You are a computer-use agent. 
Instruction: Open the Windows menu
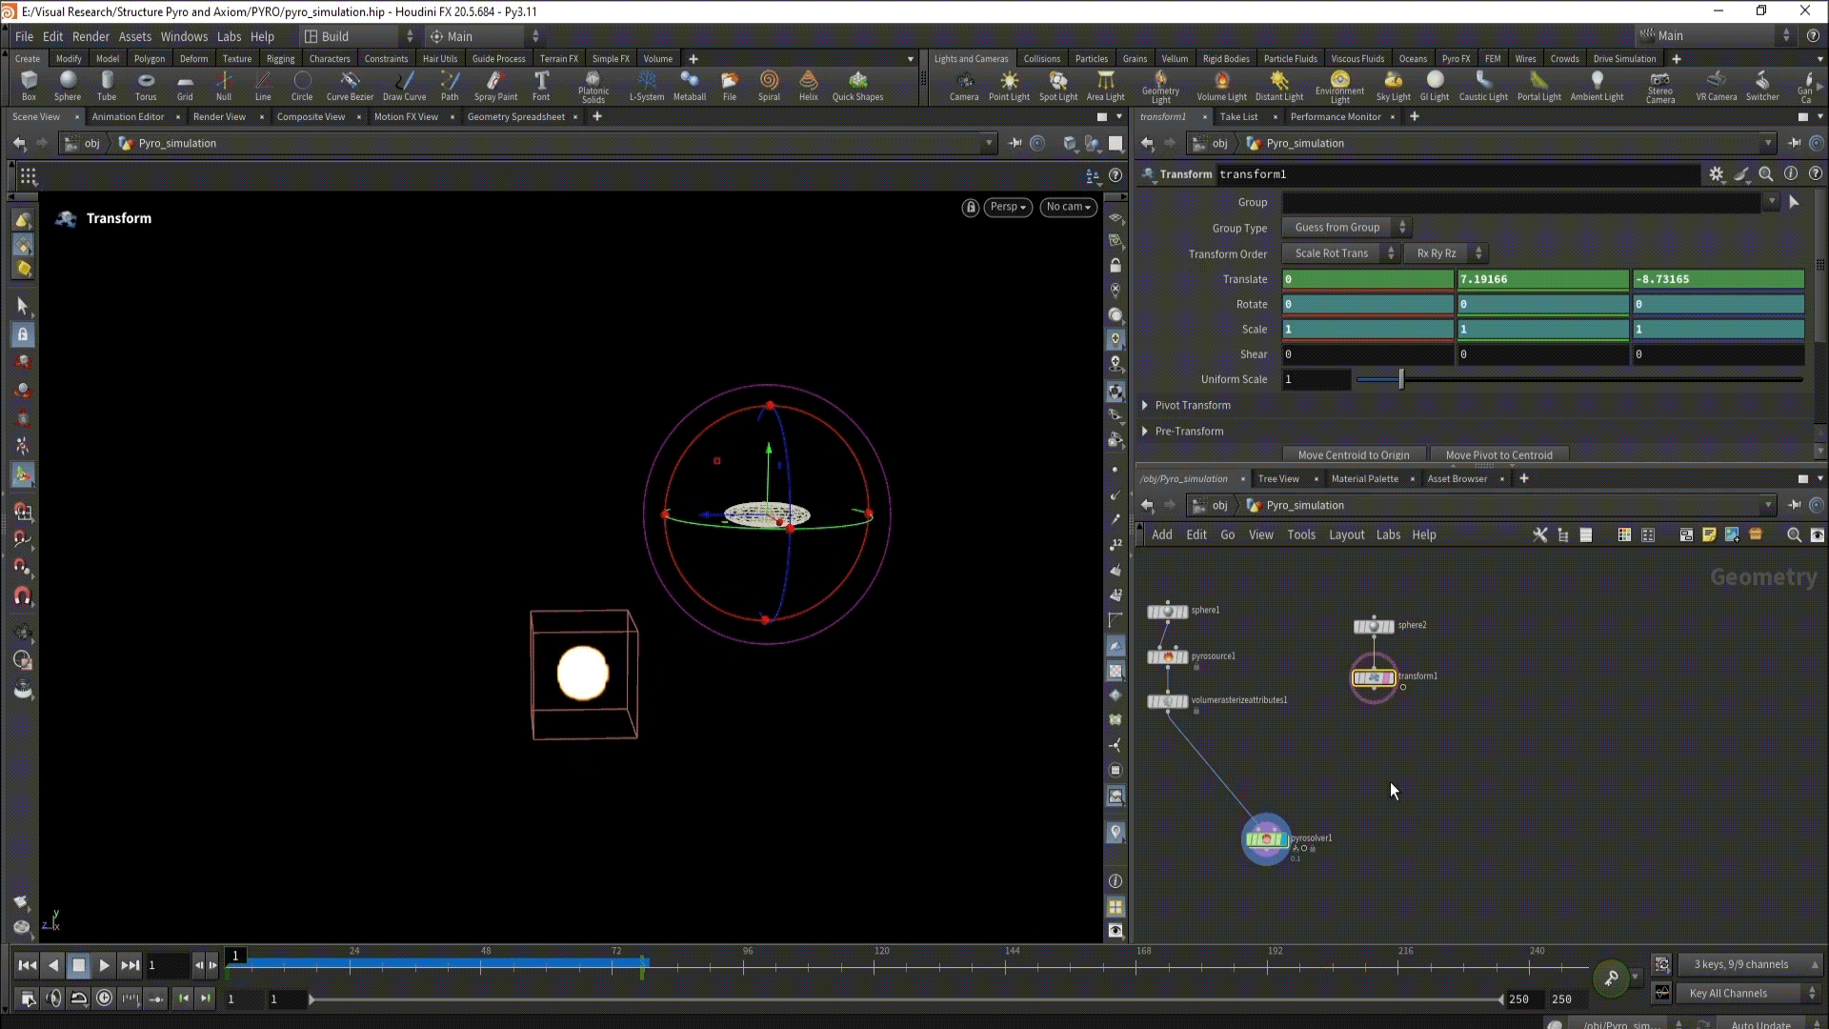pos(183,36)
